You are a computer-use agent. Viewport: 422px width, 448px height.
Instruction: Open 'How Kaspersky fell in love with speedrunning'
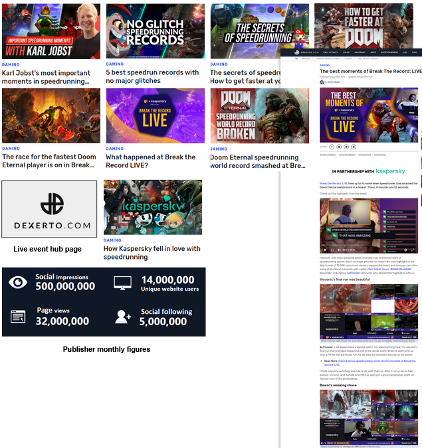click(152, 253)
